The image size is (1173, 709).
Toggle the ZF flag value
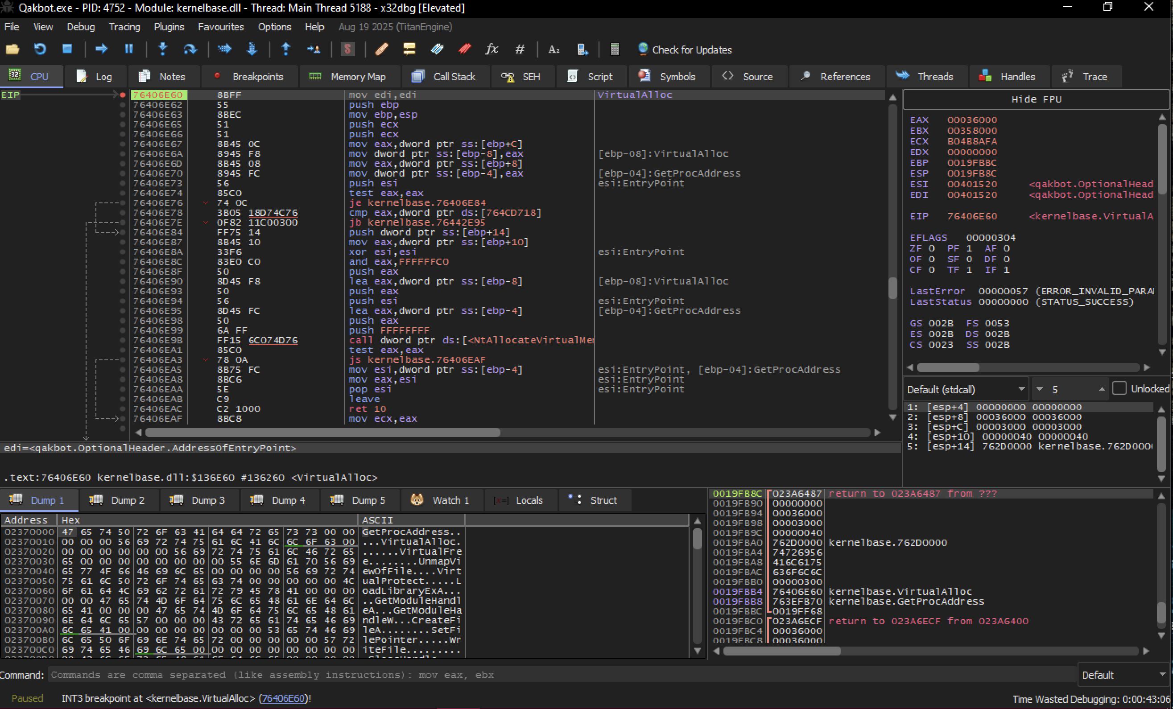(932, 248)
